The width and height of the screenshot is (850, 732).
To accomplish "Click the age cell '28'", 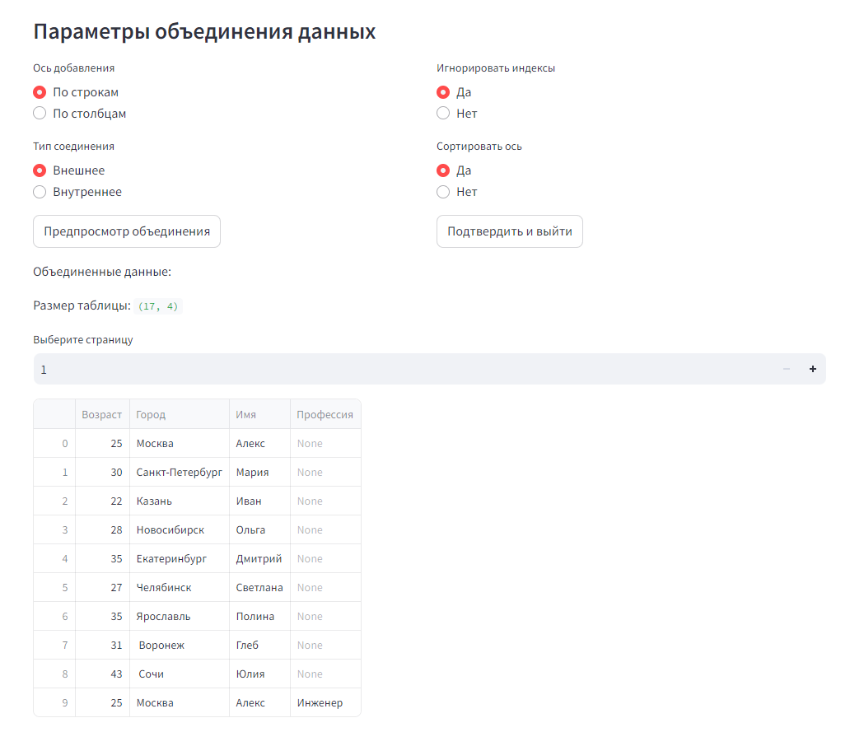I will [102, 529].
